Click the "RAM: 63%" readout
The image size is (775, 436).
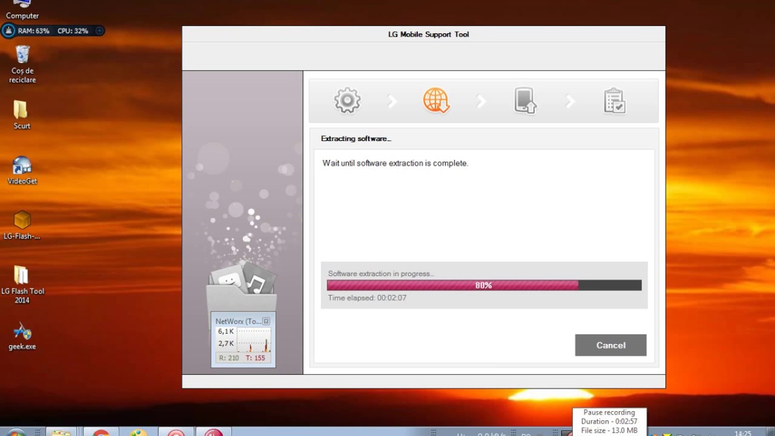(x=34, y=30)
